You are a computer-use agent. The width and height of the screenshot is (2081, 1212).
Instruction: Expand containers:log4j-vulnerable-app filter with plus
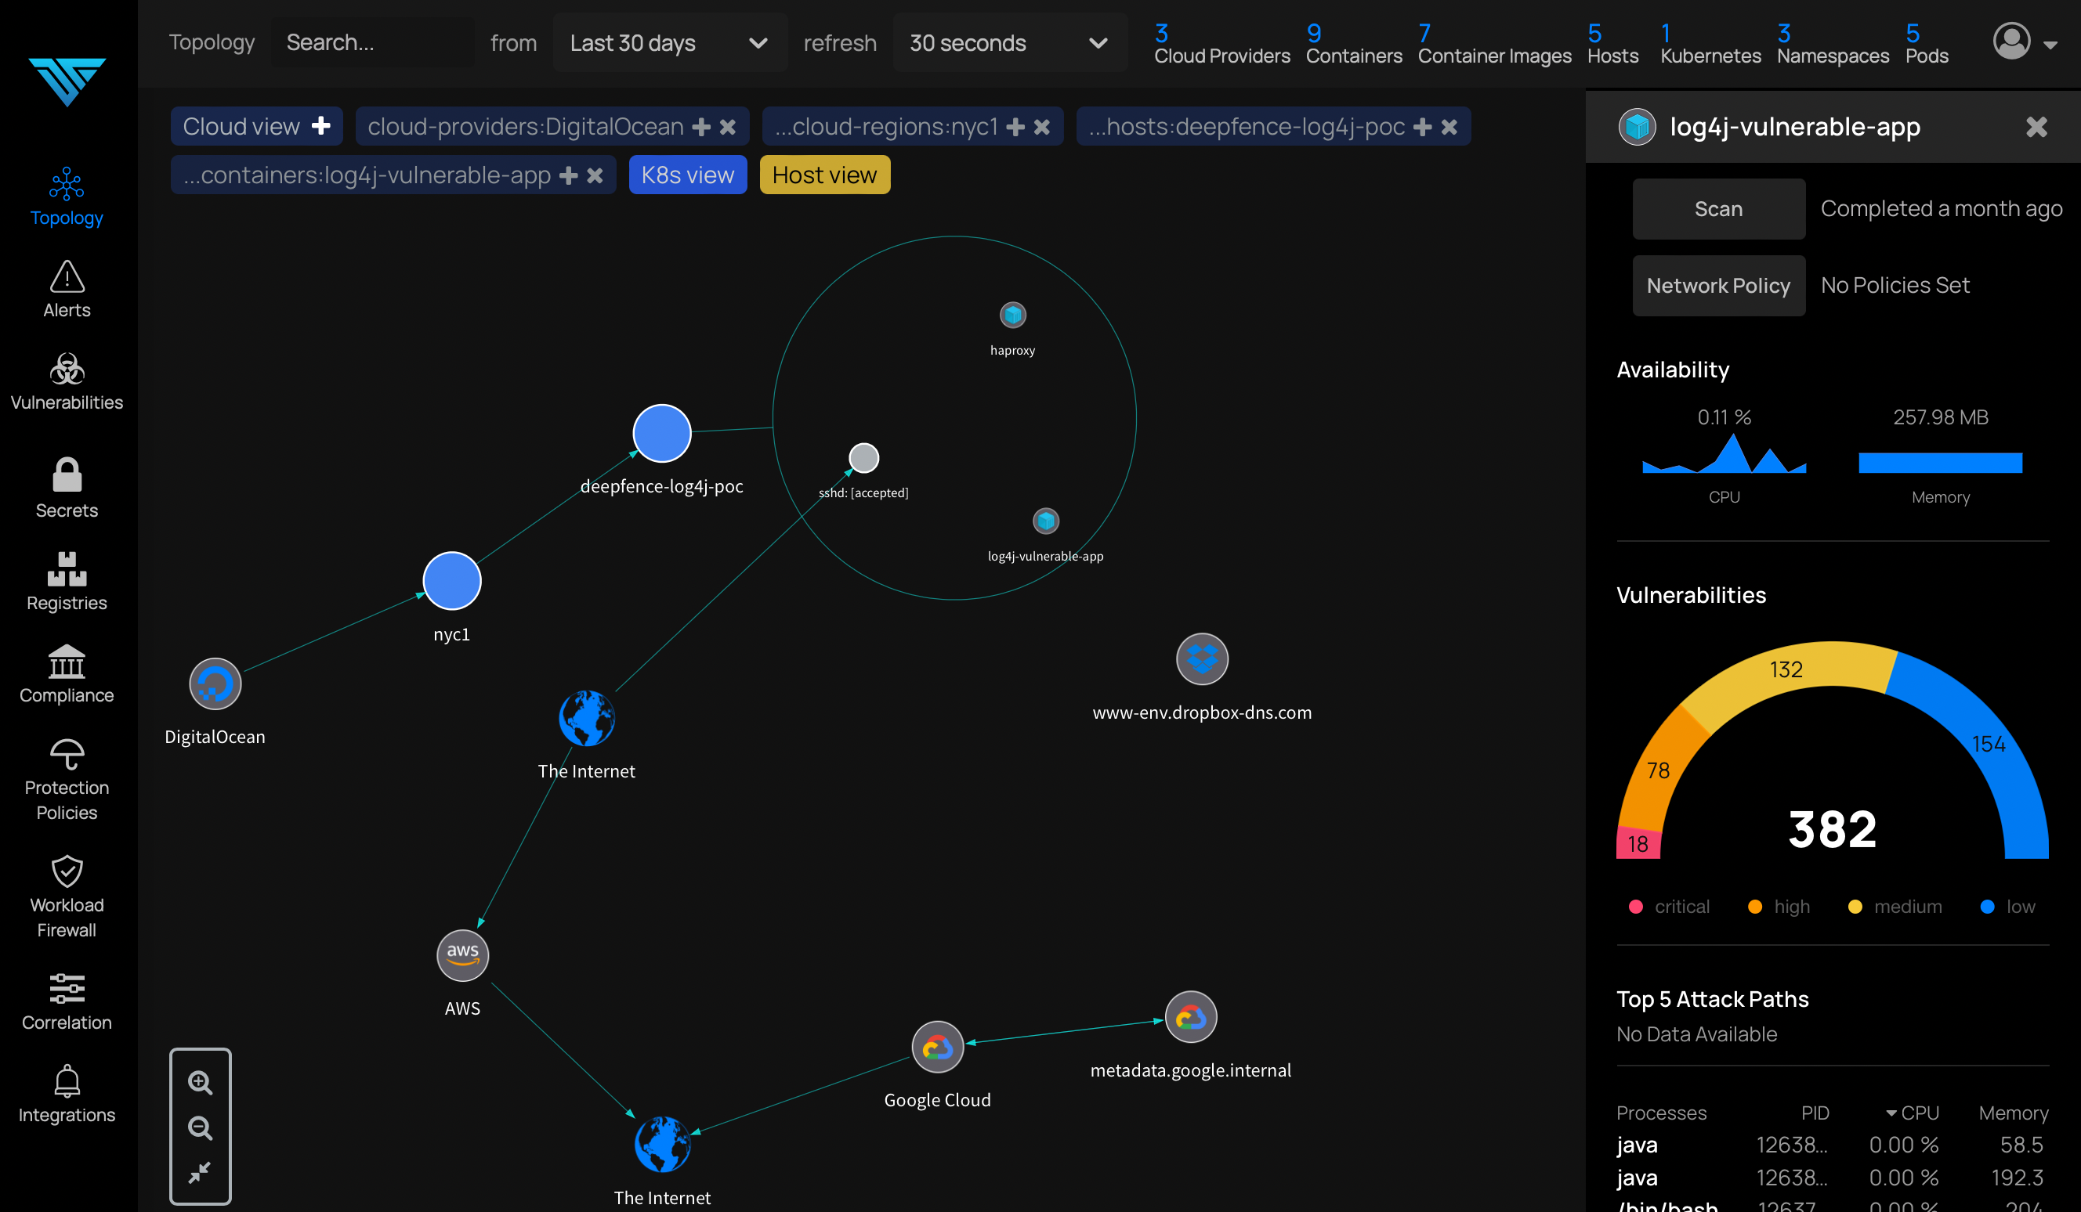[568, 175]
